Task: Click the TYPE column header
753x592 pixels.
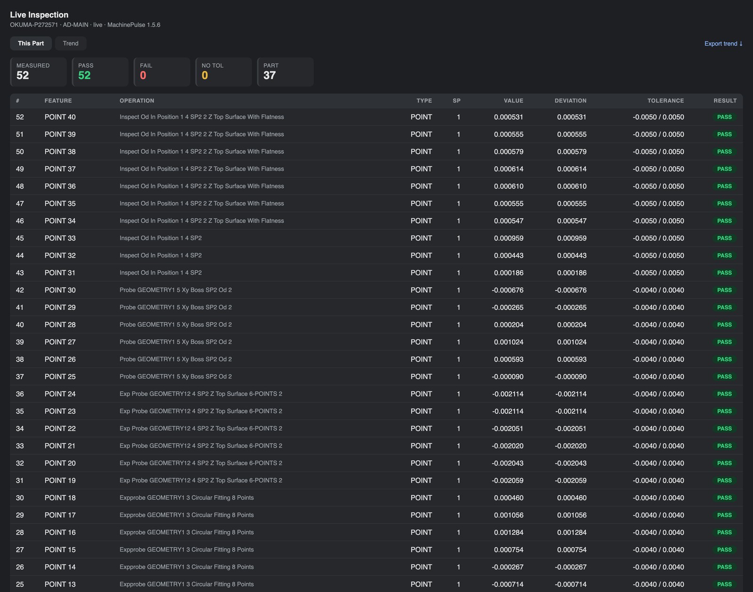Action: coord(424,101)
